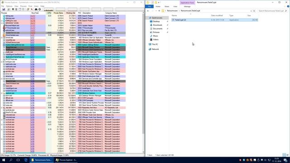
Task: Click the Ransomware breadcrumb in address bar
Action: 172,11
